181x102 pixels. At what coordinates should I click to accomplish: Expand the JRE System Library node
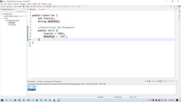click(x=3, y=16)
